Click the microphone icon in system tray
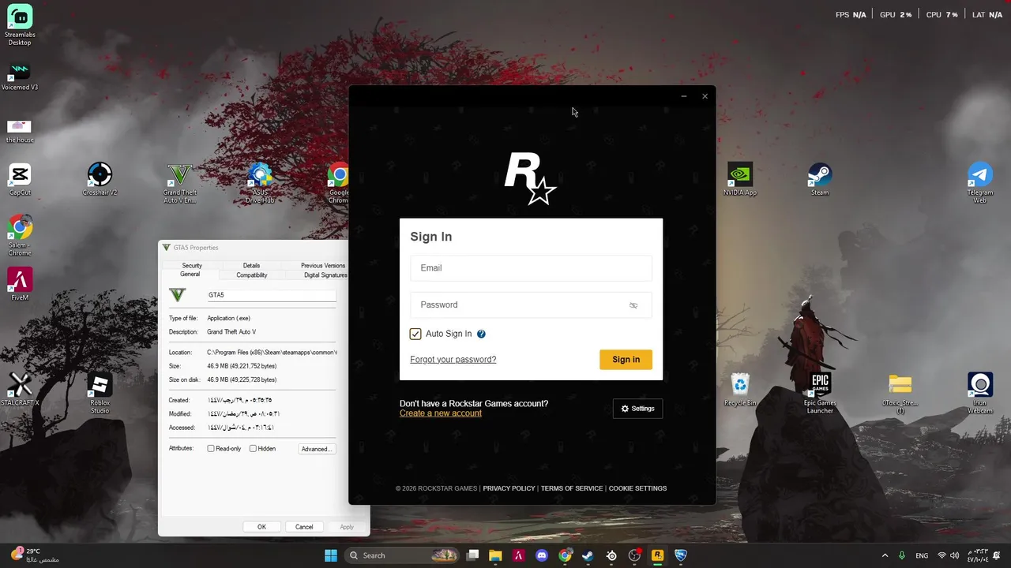This screenshot has height=568, width=1011. tap(902, 555)
